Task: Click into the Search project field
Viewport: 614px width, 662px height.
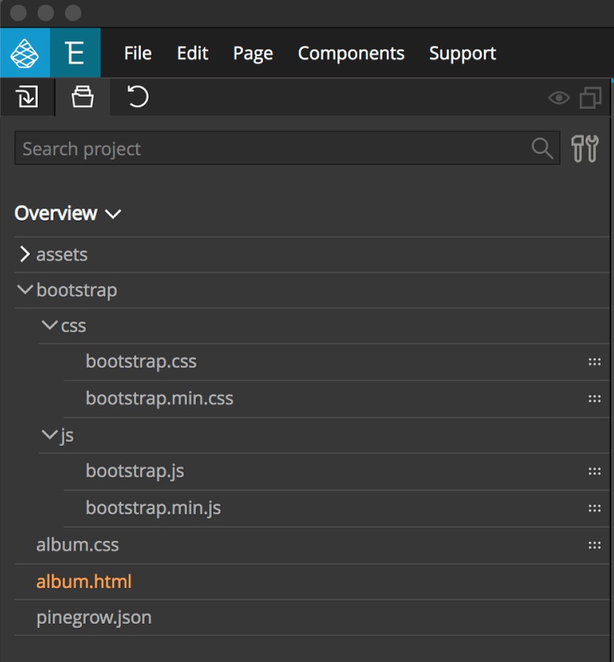Action: click(x=287, y=148)
